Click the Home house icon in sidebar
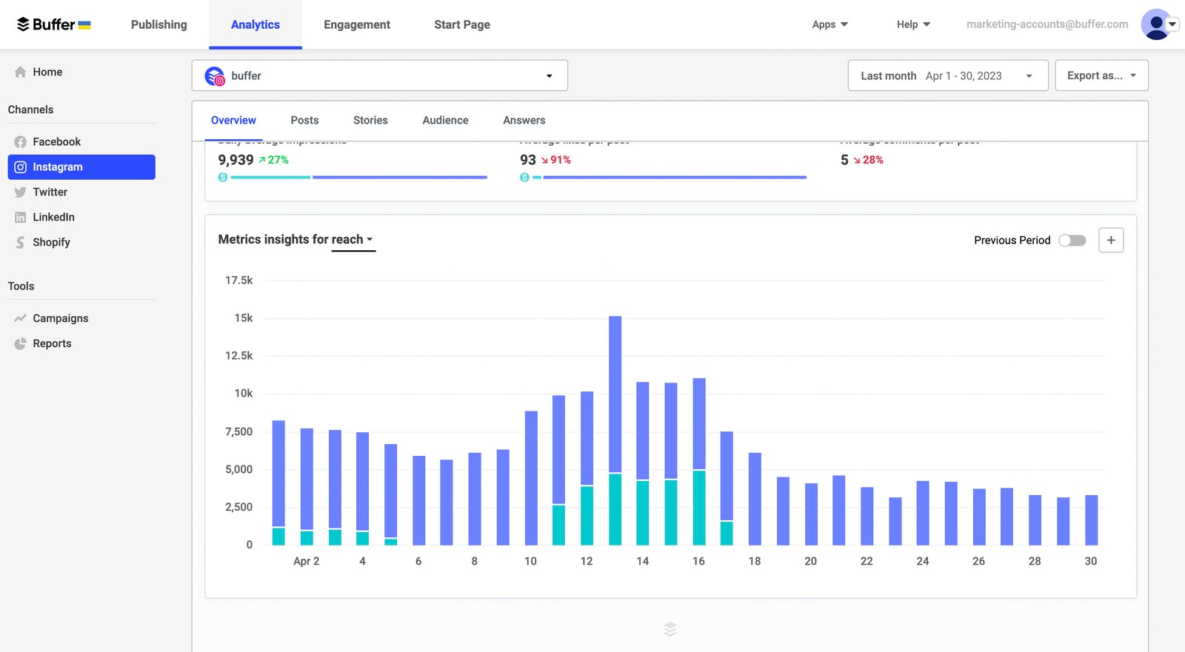 point(20,72)
